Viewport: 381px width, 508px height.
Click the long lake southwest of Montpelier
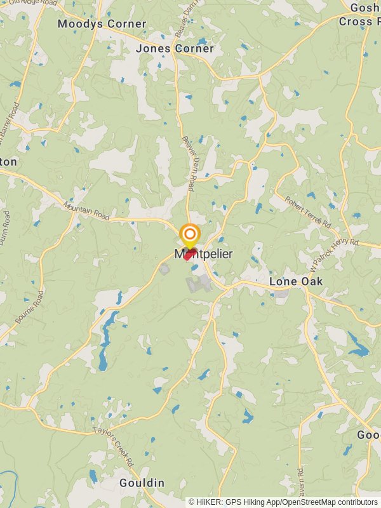[107, 340]
